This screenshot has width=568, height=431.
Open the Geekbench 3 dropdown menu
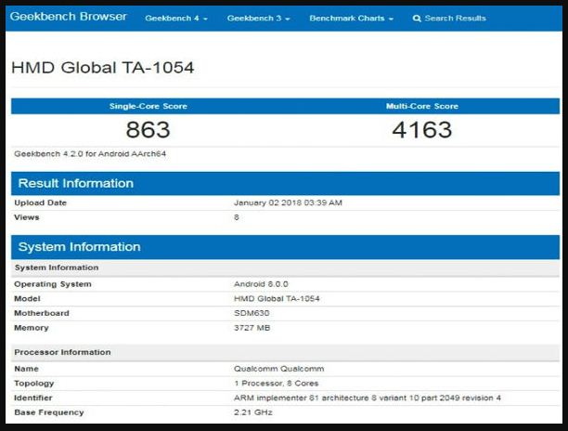tap(258, 19)
